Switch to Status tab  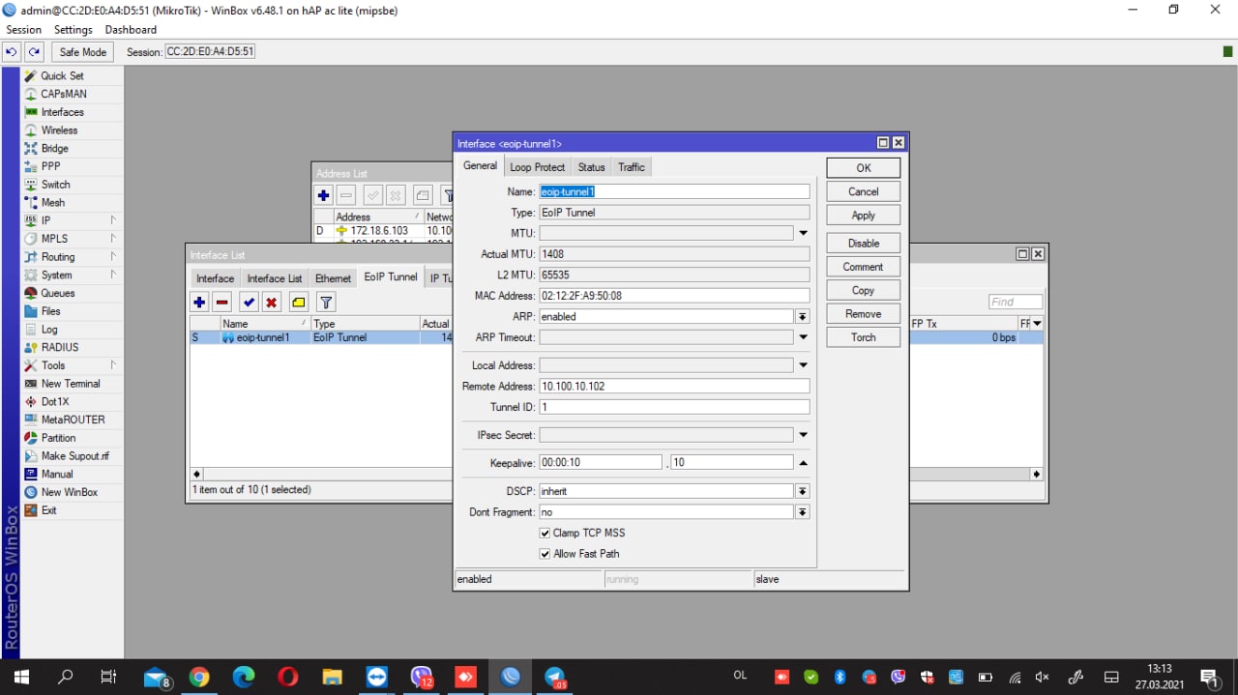point(592,167)
